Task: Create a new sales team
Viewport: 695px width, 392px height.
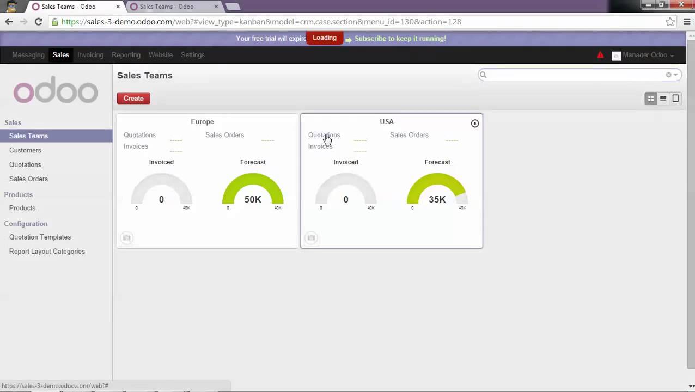Action: click(x=133, y=99)
